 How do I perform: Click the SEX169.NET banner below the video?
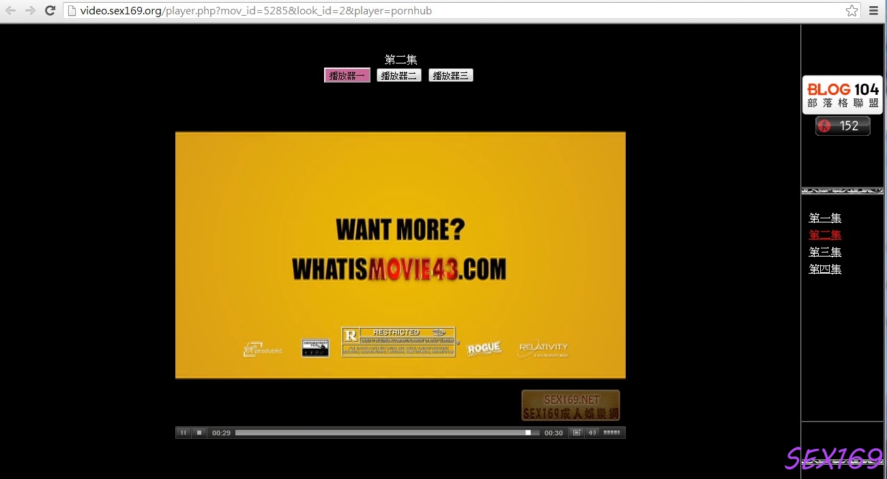(570, 405)
